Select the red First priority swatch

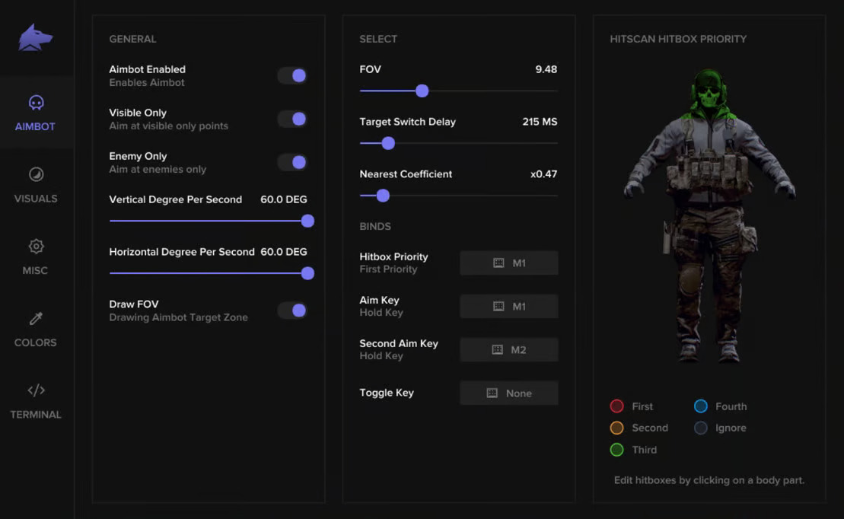click(617, 406)
